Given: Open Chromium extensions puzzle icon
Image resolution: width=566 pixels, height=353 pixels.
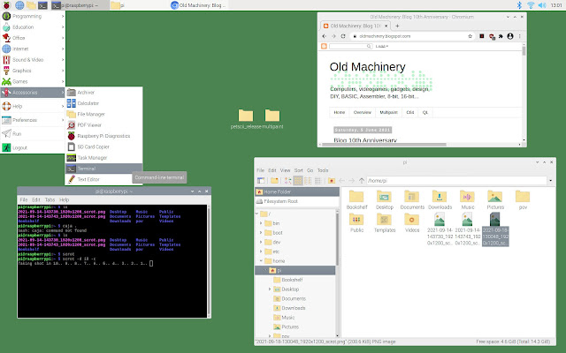Looking at the screenshot, I should pos(501,36).
